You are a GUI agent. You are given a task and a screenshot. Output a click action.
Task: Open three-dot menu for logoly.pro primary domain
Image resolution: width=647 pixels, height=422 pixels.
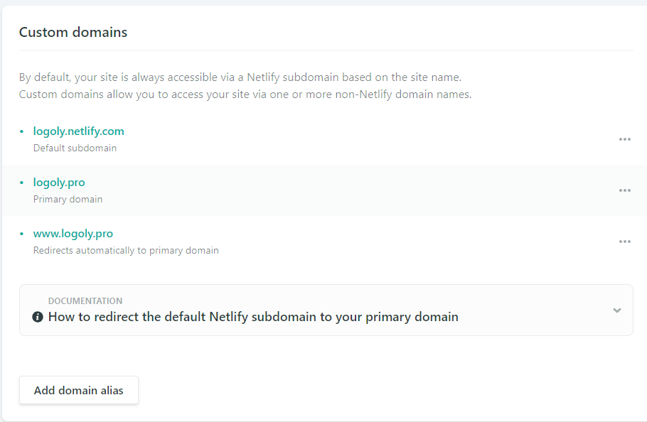click(x=624, y=190)
